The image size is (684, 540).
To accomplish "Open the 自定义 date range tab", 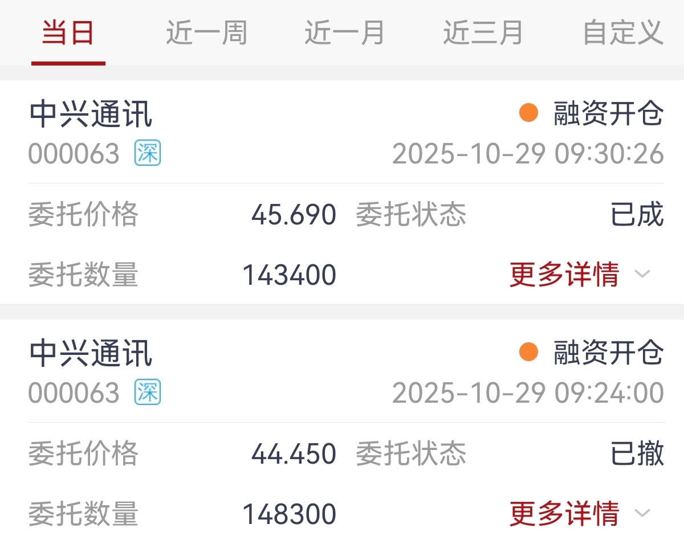I will click(622, 32).
